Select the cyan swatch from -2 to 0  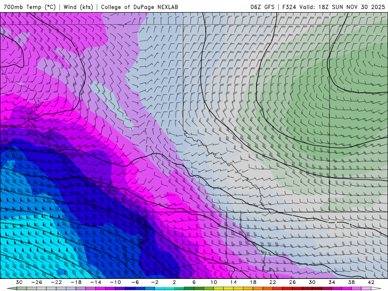[x=160, y=289]
